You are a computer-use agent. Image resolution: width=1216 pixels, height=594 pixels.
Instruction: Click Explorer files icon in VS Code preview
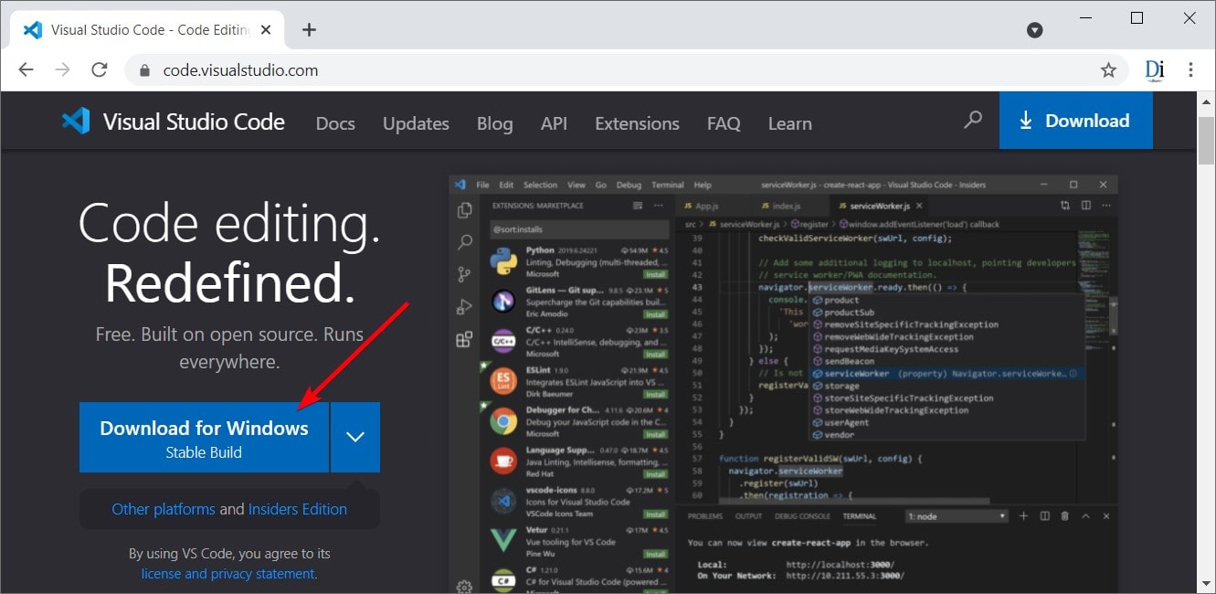pyautogui.click(x=465, y=210)
